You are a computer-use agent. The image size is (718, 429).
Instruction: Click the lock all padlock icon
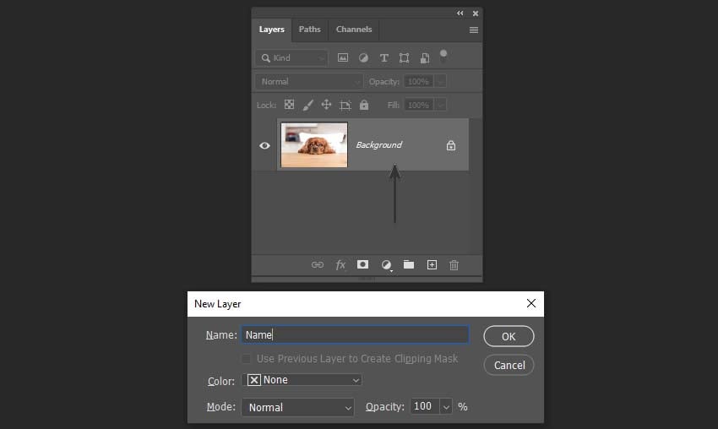pyautogui.click(x=364, y=105)
